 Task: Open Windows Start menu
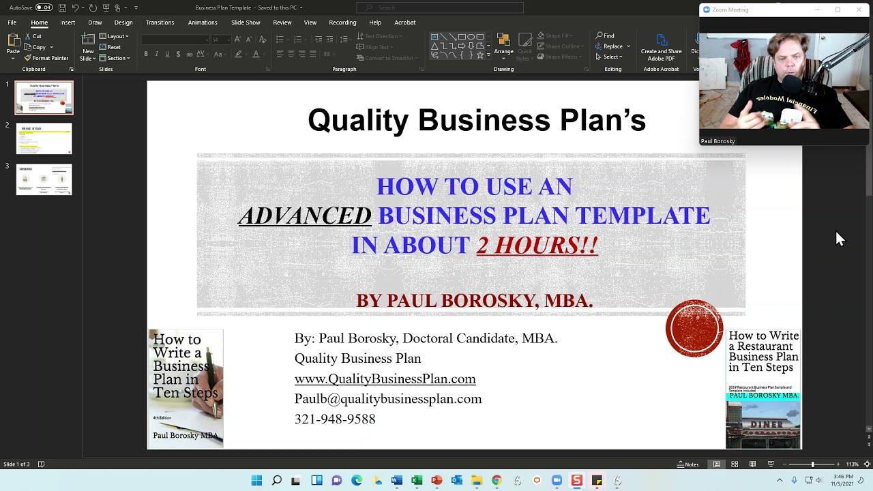coord(256,481)
